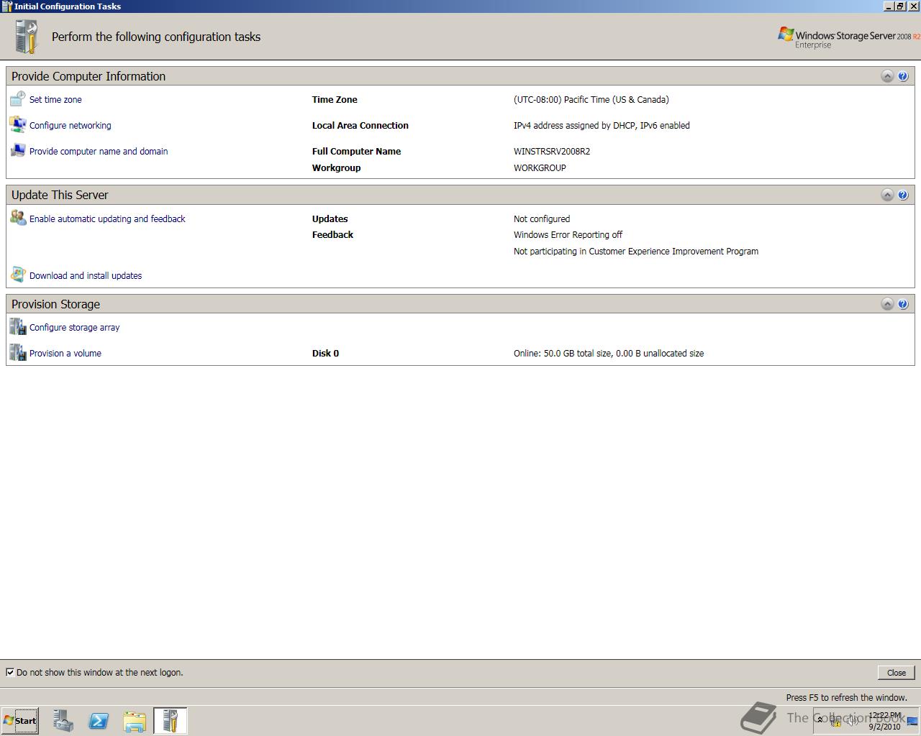
Task: Click the Windows Storage Server 2008 R2 logo
Action: pyautogui.click(x=848, y=37)
